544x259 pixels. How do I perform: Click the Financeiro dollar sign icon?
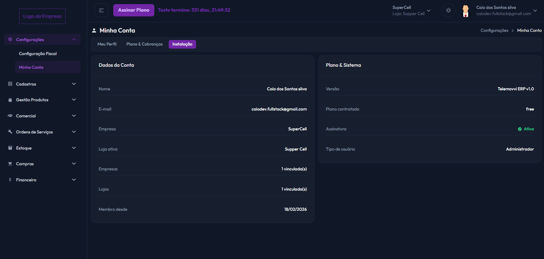click(x=10, y=180)
